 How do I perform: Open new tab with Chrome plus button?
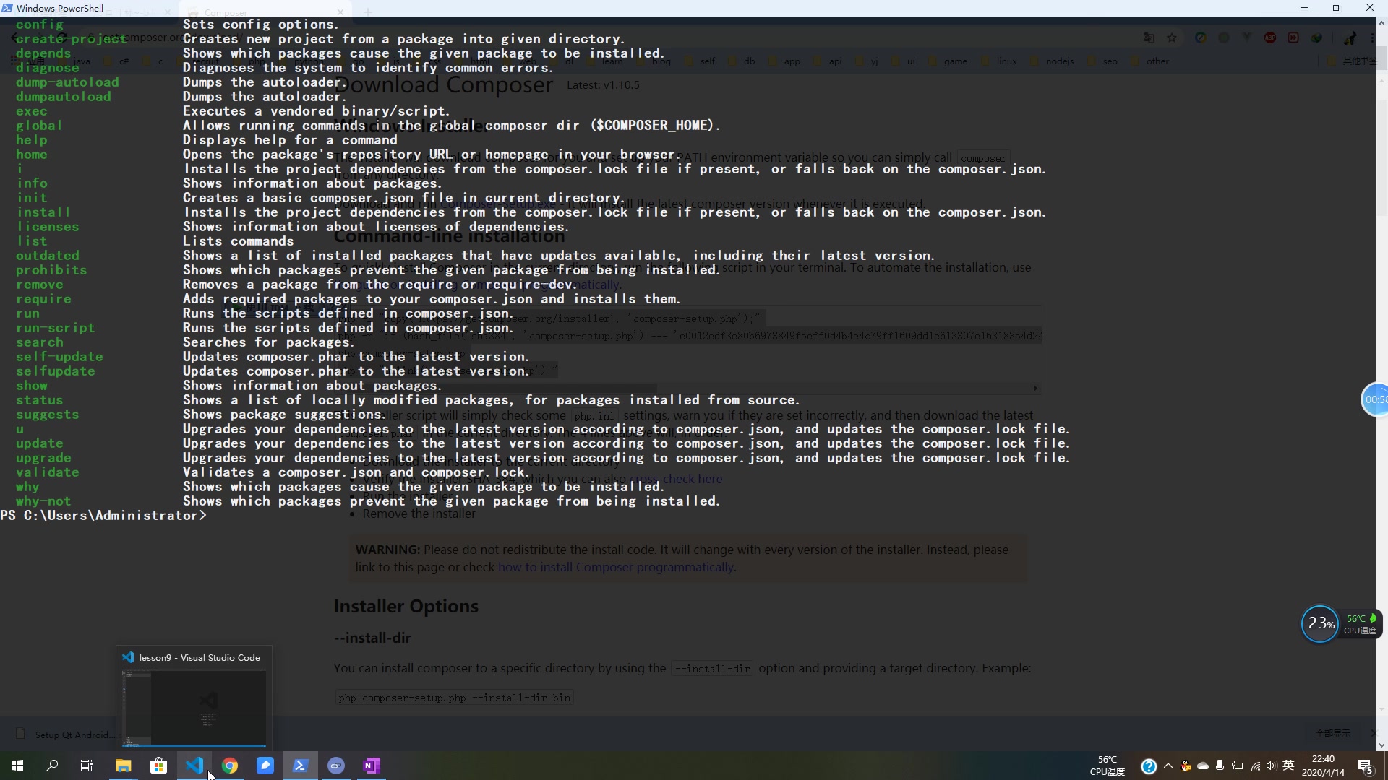(367, 12)
